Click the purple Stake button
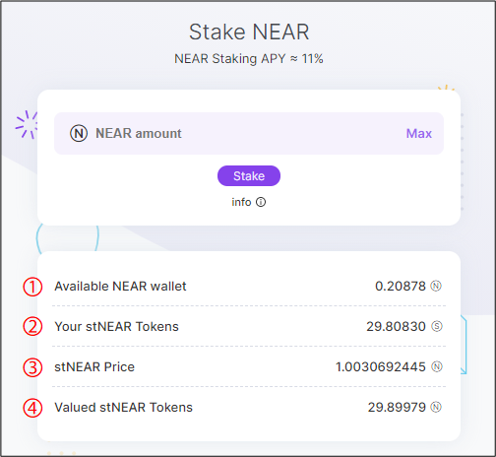 [249, 176]
